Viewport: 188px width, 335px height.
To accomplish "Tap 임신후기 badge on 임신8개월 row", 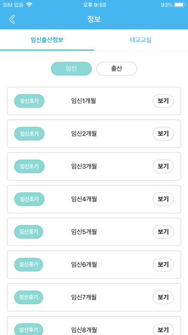I will pyautogui.click(x=29, y=329).
